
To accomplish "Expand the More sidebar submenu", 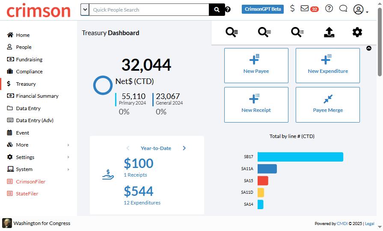I will pyautogui.click(x=39, y=145).
